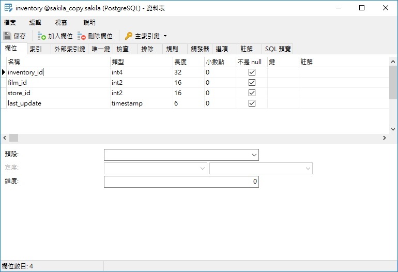The image size is (398, 272).
Task: Open the 主索引鍵 dropdown arrow
Action: coord(165,36)
